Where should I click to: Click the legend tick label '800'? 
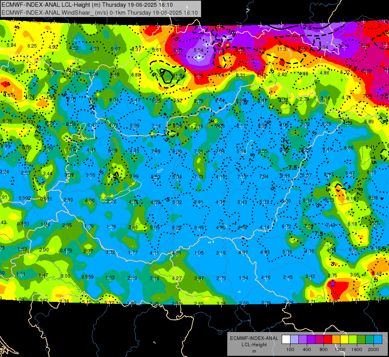click(x=323, y=349)
